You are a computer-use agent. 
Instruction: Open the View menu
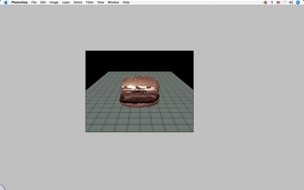(100, 3)
